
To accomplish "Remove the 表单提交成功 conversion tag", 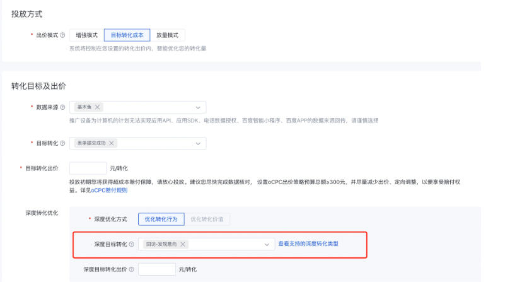I will point(112,143).
